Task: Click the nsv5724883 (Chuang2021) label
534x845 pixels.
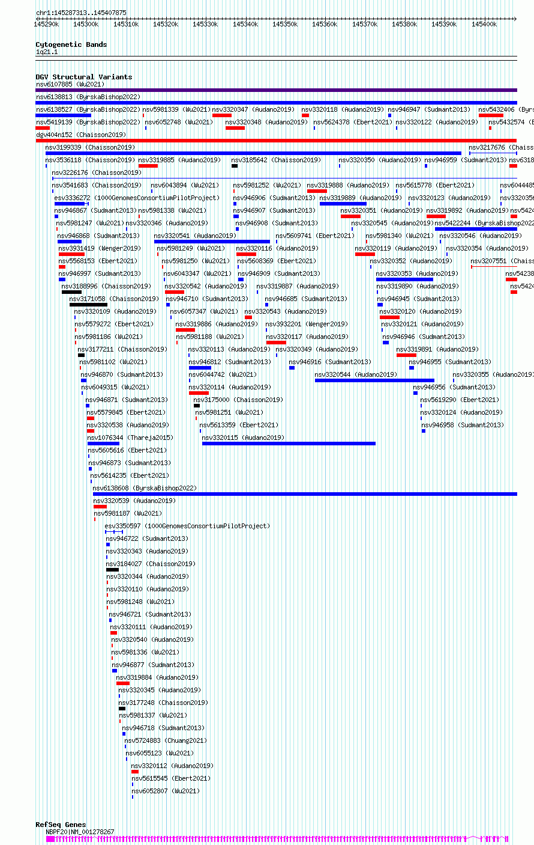Action: click(166, 740)
